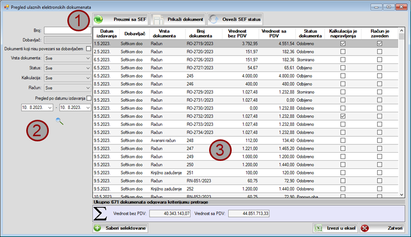Enable Pregled po datumu izdavanja checkbox
Image resolution: width=411 pixels, height=237 pixels.
(89, 98)
